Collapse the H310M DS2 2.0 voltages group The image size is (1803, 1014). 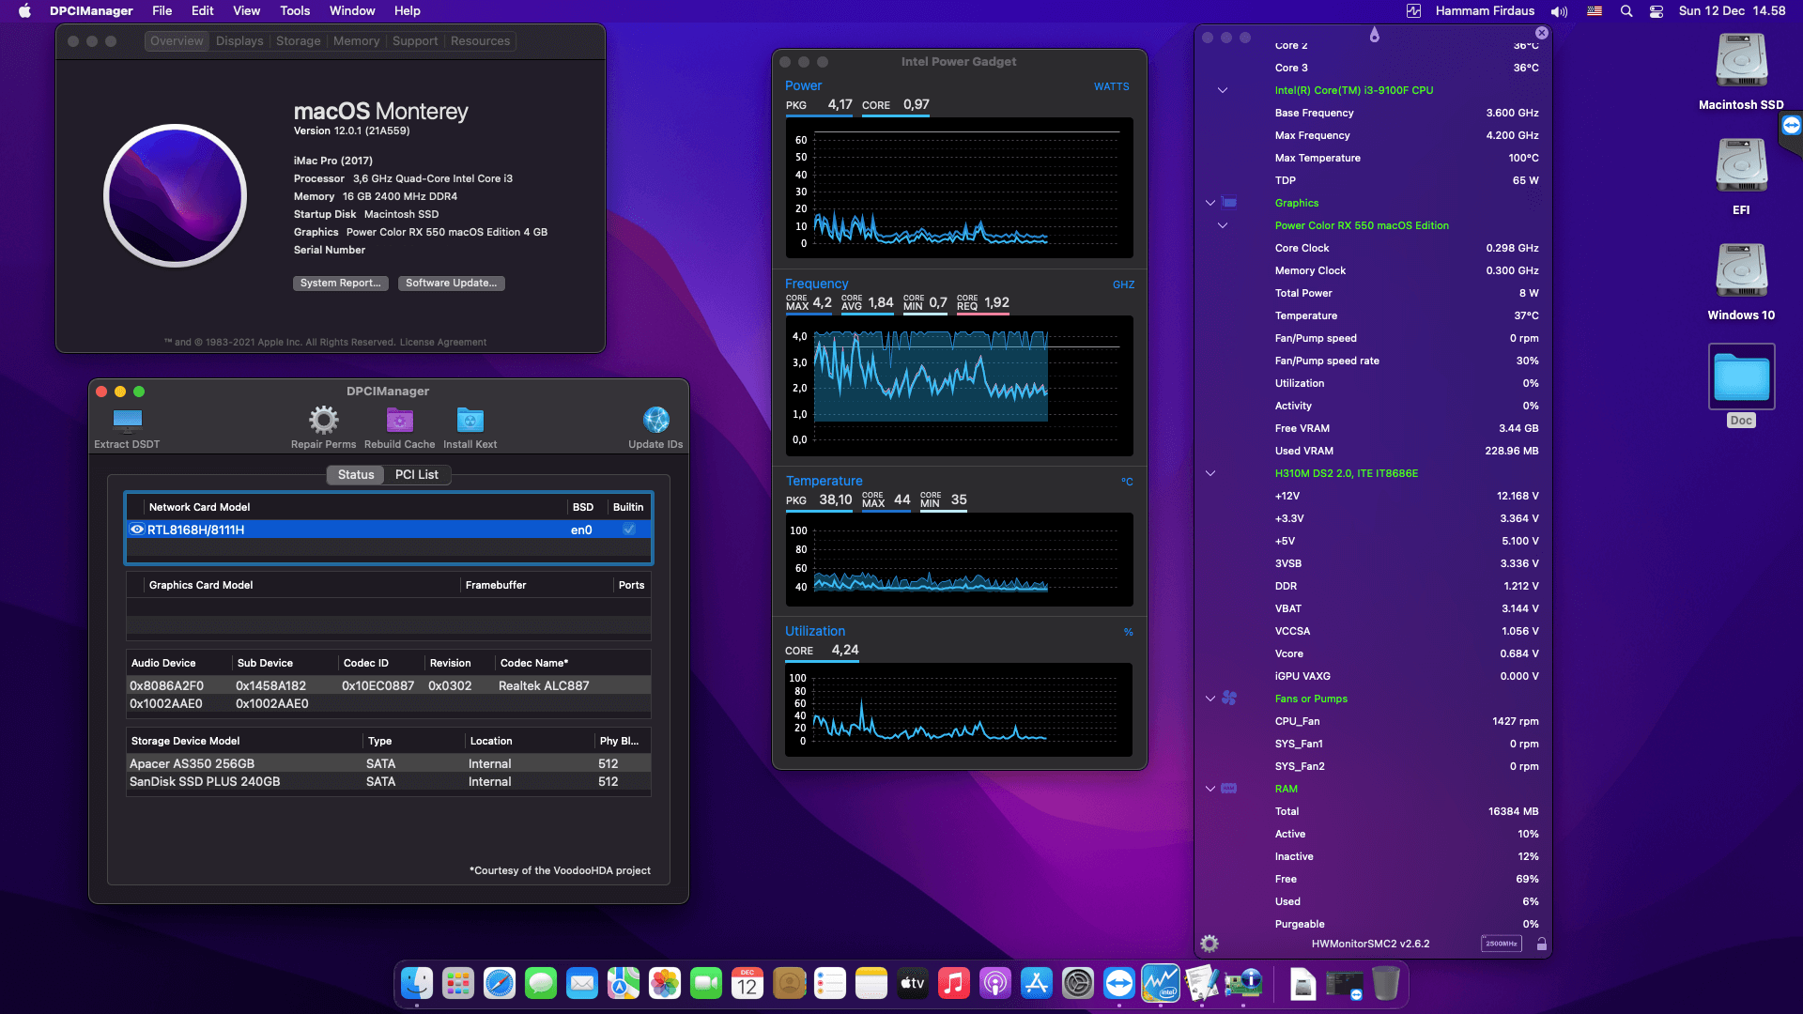pos(1210,473)
